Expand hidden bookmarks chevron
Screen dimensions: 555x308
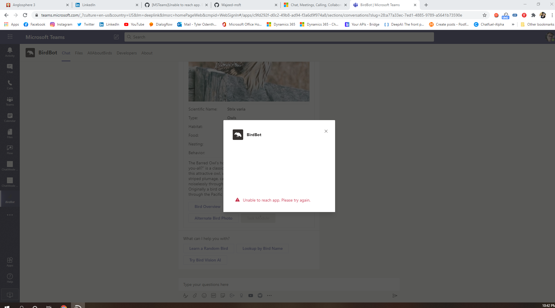point(513,24)
